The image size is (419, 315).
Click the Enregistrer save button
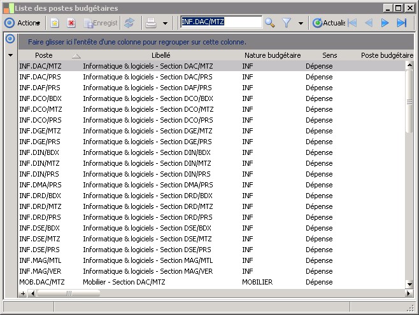click(101, 23)
